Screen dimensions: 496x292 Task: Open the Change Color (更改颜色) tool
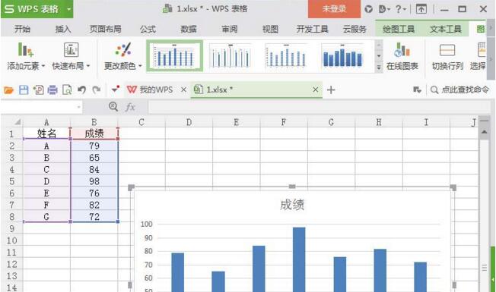(x=122, y=56)
